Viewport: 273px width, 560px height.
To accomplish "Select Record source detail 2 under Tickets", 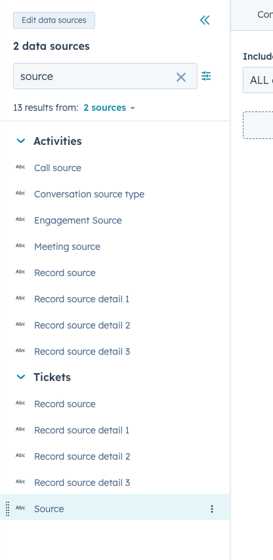I will point(82,456).
